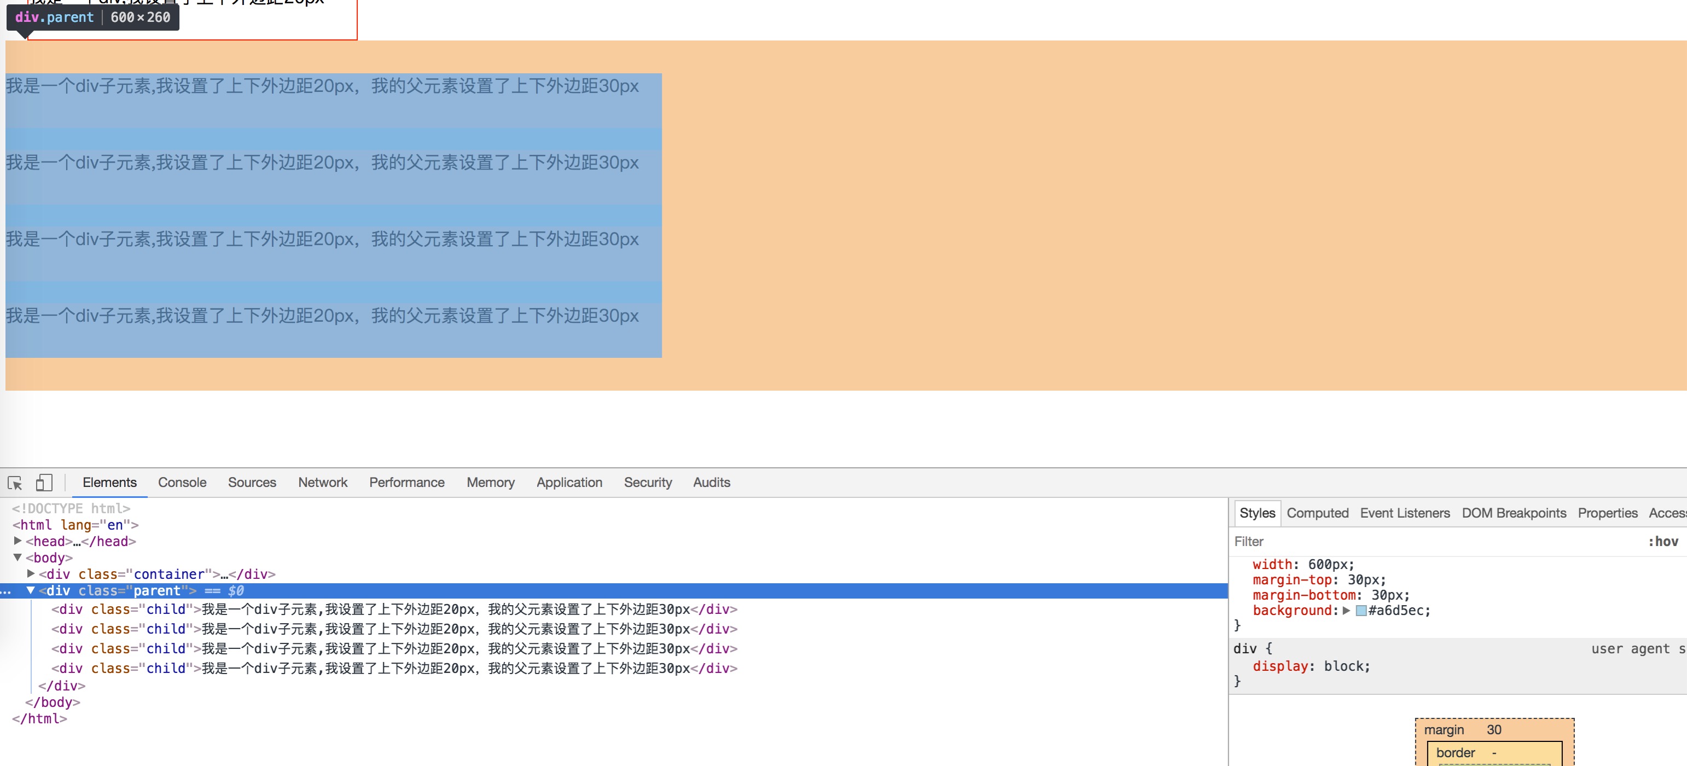Screen dimensions: 1687x766
Task: Expand the background property shorthand arrow
Action: click(x=1346, y=610)
